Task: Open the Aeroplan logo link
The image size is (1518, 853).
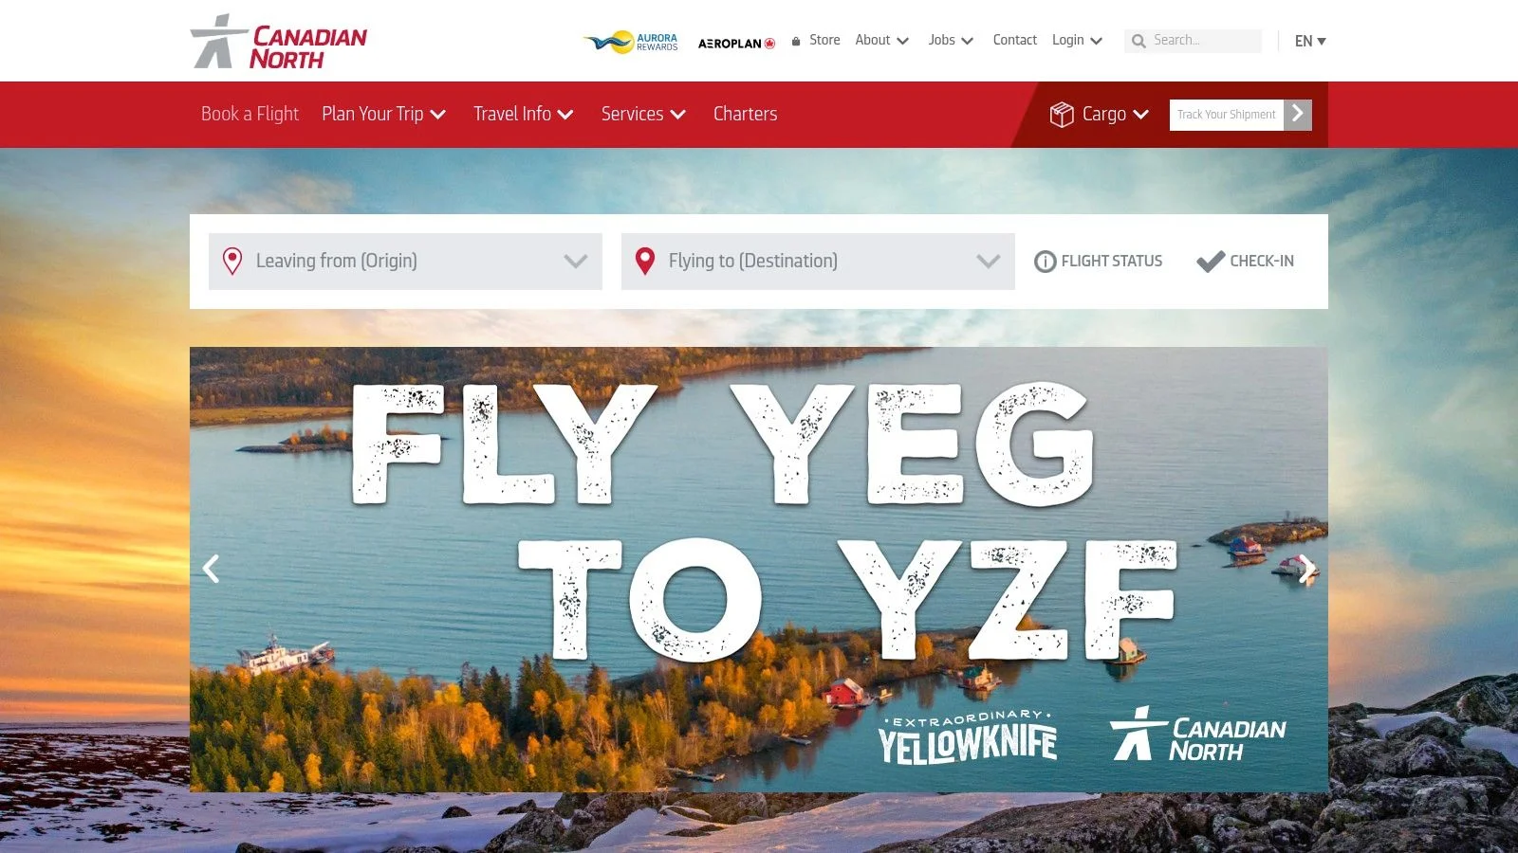Action: point(736,43)
